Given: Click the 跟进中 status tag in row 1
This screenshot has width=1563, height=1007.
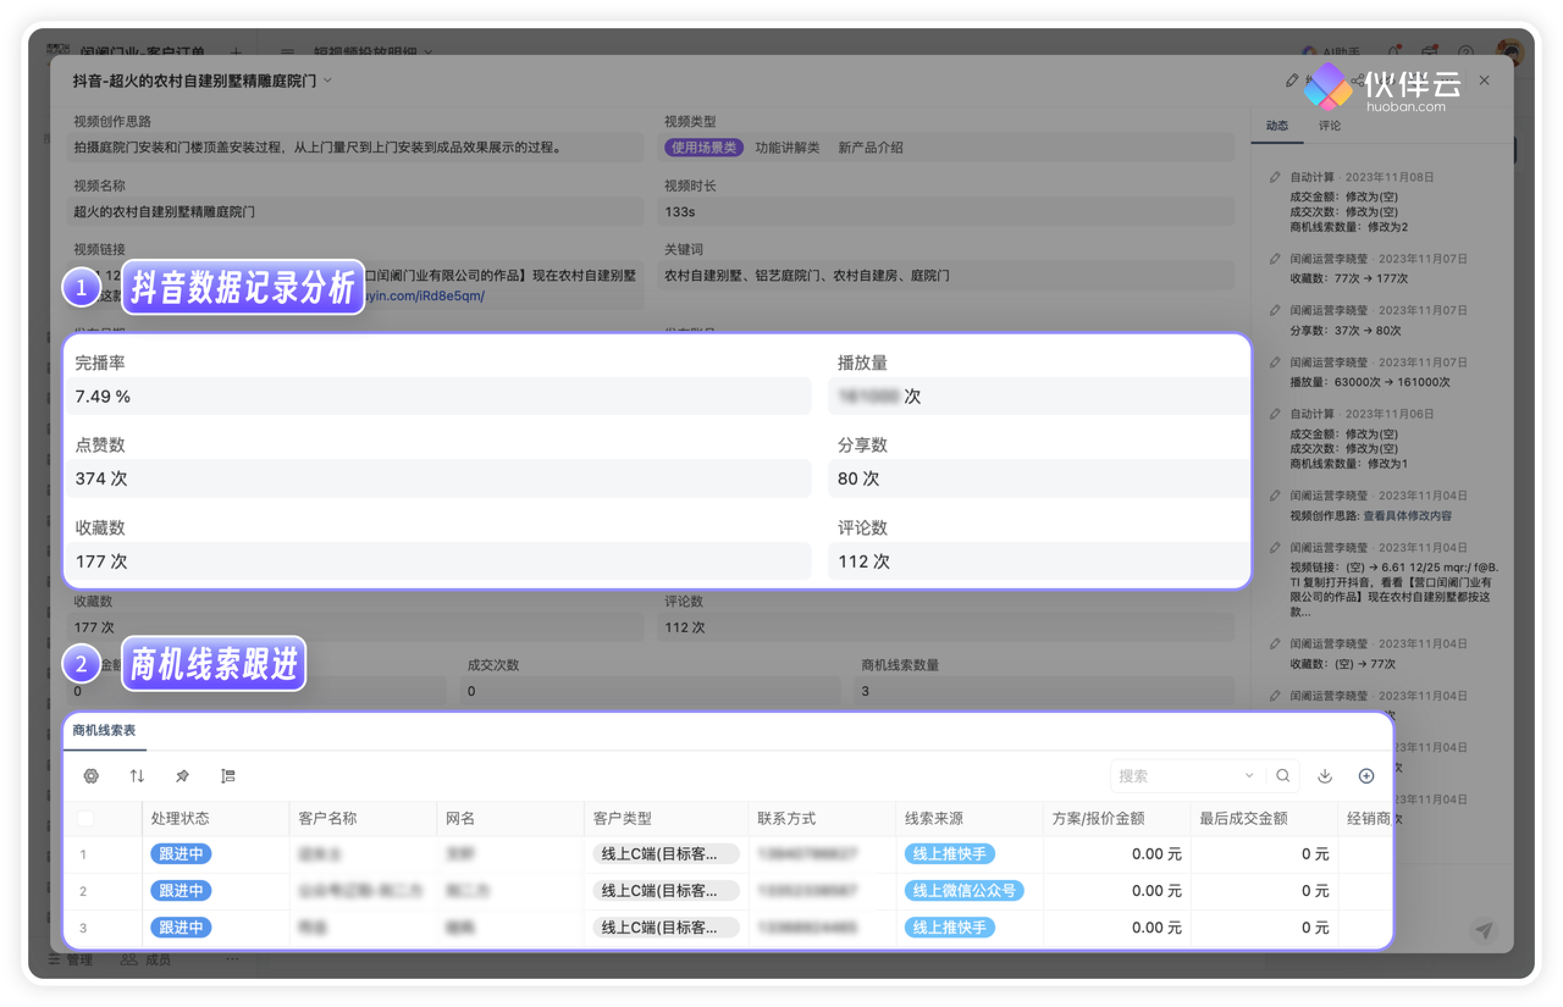Looking at the screenshot, I should (x=181, y=853).
